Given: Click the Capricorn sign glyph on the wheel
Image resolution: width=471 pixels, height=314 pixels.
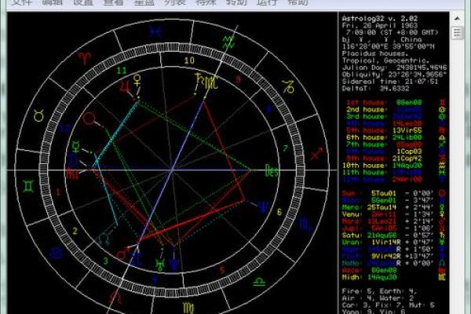Looking at the screenshot, I should [x=288, y=87].
